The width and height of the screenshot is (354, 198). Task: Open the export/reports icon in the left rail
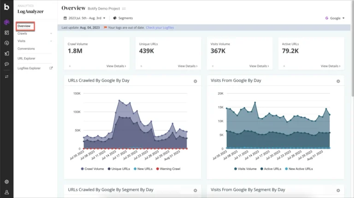(x=7, y=54)
